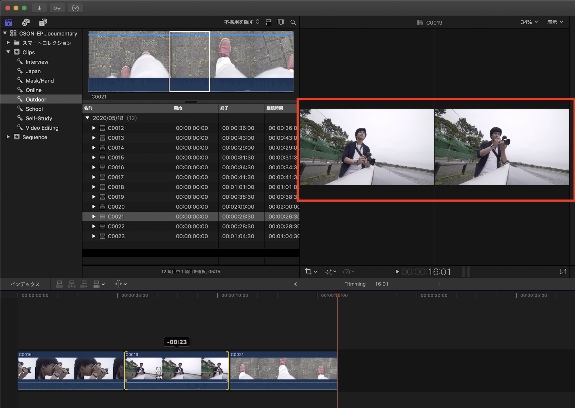Viewport: 575px width, 408px height.
Task: Toggle filmstrip and list view
Action: click(x=269, y=22)
